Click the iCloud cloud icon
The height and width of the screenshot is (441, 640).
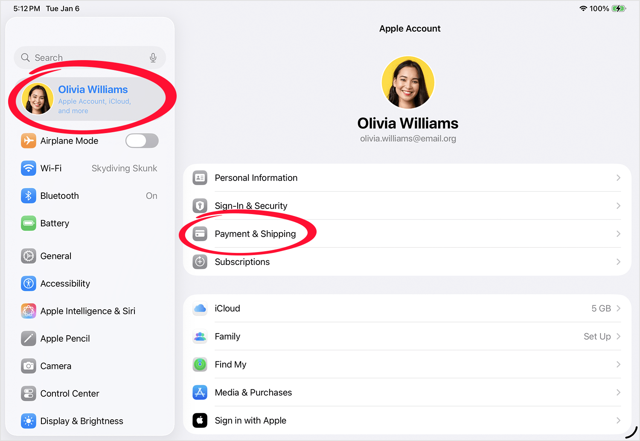[x=200, y=308]
